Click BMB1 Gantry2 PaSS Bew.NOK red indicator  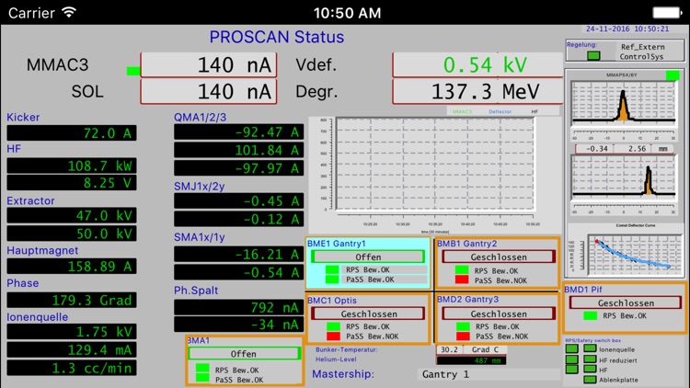tap(462, 280)
